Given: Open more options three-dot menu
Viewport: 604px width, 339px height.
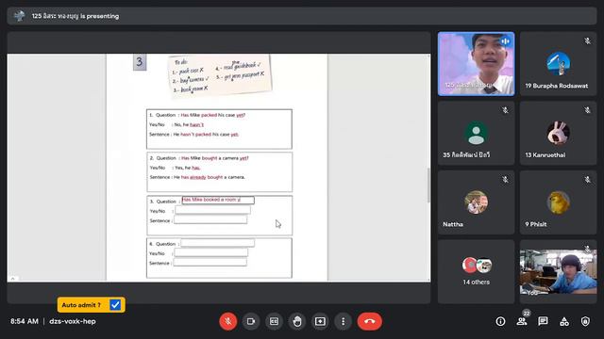Looking at the screenshot, I should (343, 321).
